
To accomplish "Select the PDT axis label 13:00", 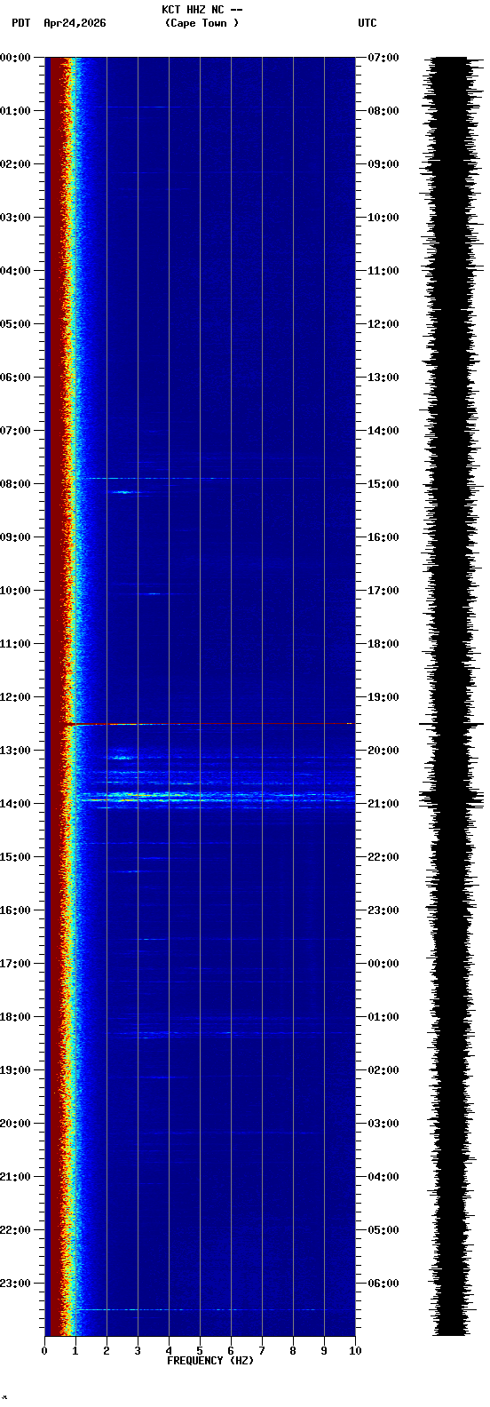I will tap(15, 751).
